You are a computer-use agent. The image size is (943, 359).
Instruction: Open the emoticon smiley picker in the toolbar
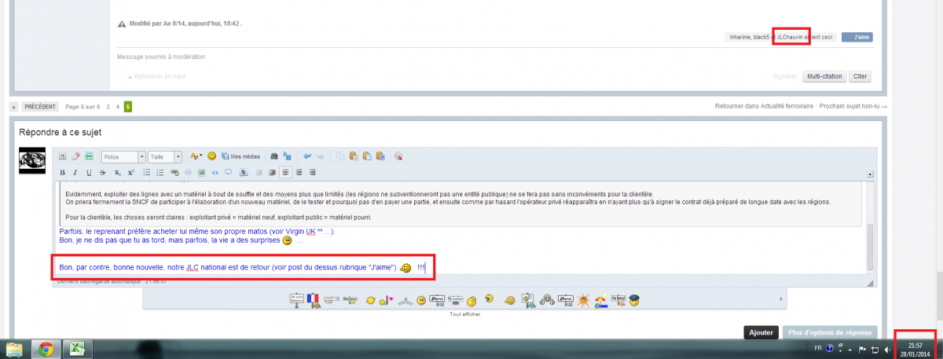point(212,156)
